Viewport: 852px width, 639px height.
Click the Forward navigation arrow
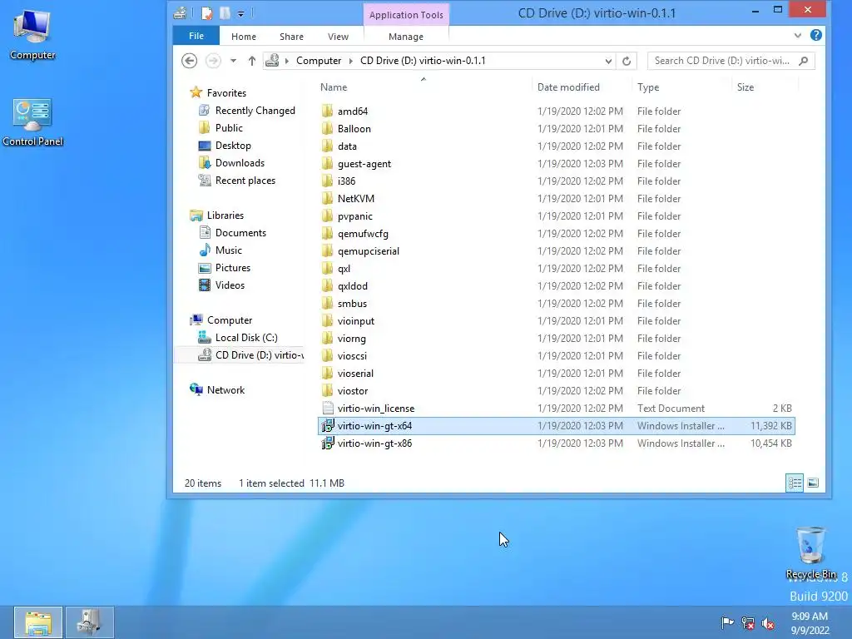coord(213,60)
